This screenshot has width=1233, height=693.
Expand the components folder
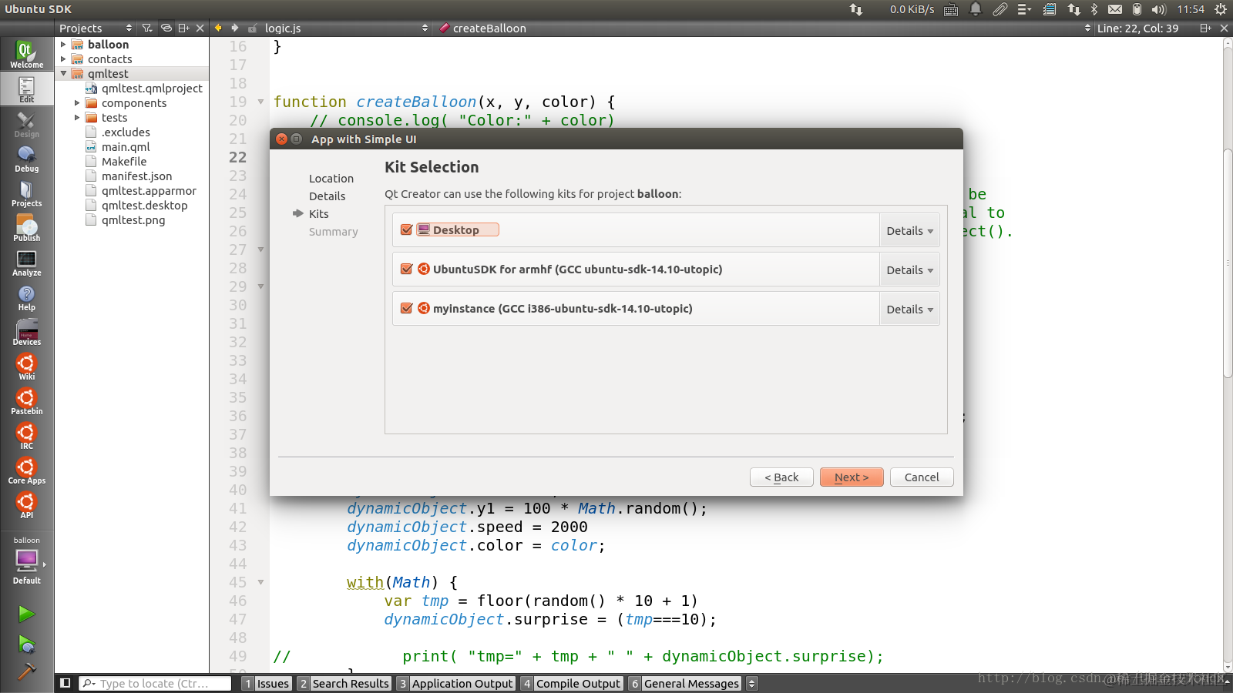coord(77,103)
